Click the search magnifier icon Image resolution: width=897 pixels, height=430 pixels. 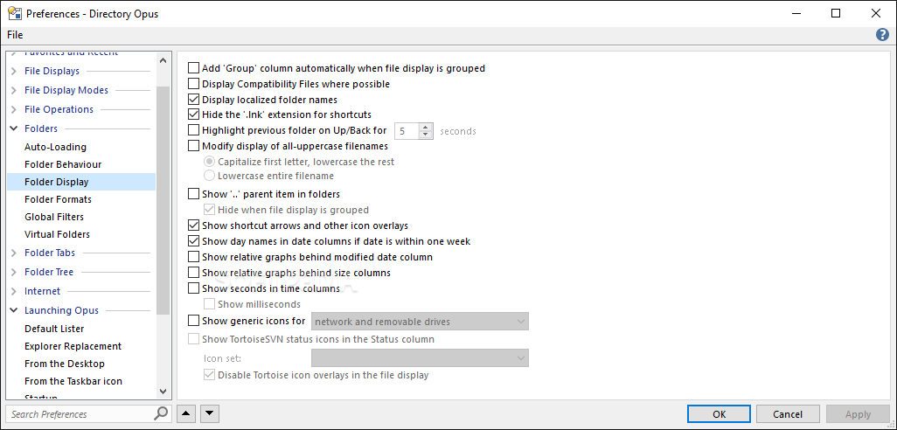(x=162, y=413)
